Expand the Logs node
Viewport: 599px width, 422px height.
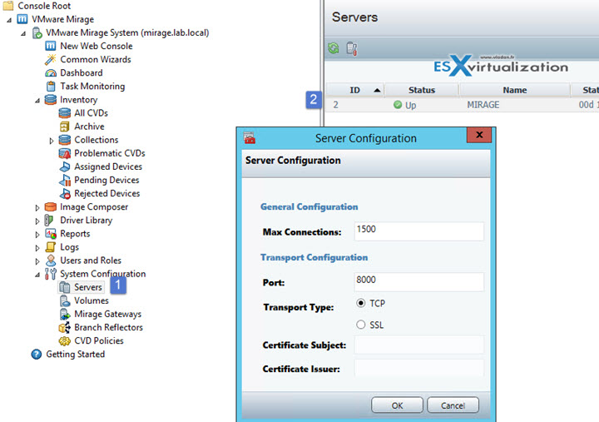point(37,248)
